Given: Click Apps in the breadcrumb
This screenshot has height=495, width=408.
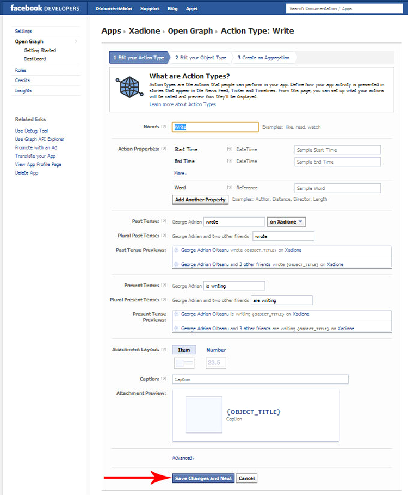Looking at the screenshot, I should coord(111,31).
